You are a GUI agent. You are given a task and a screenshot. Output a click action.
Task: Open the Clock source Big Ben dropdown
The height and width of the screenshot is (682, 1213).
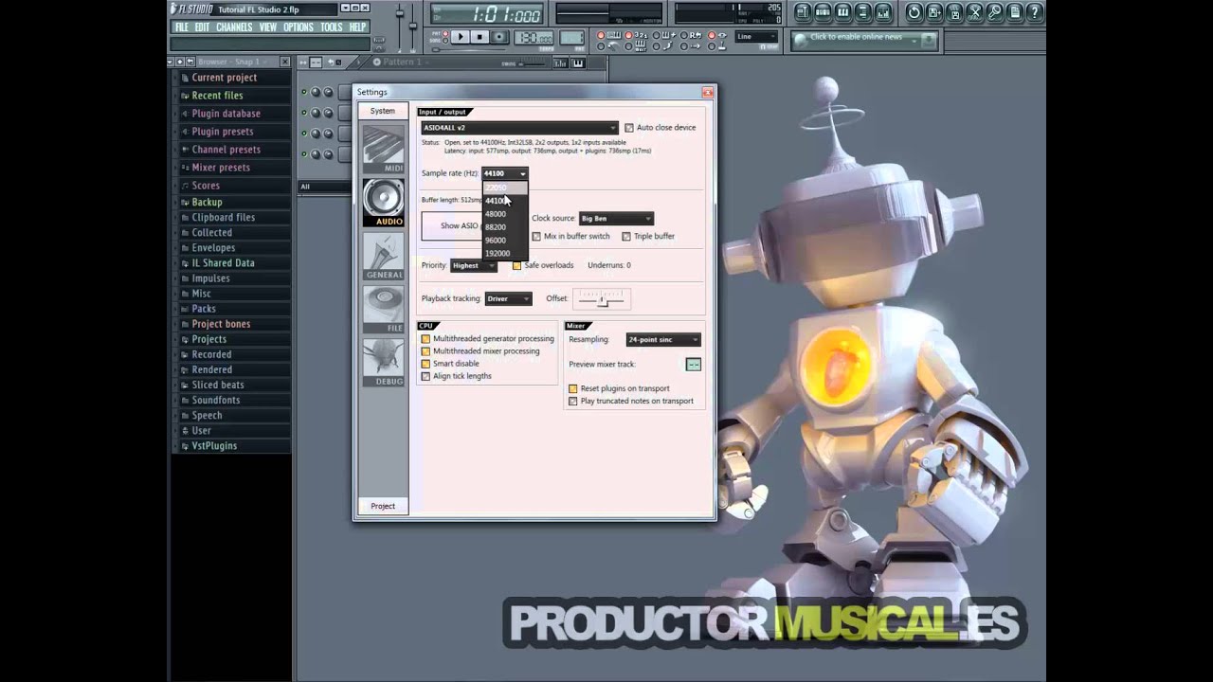point(616,219)
